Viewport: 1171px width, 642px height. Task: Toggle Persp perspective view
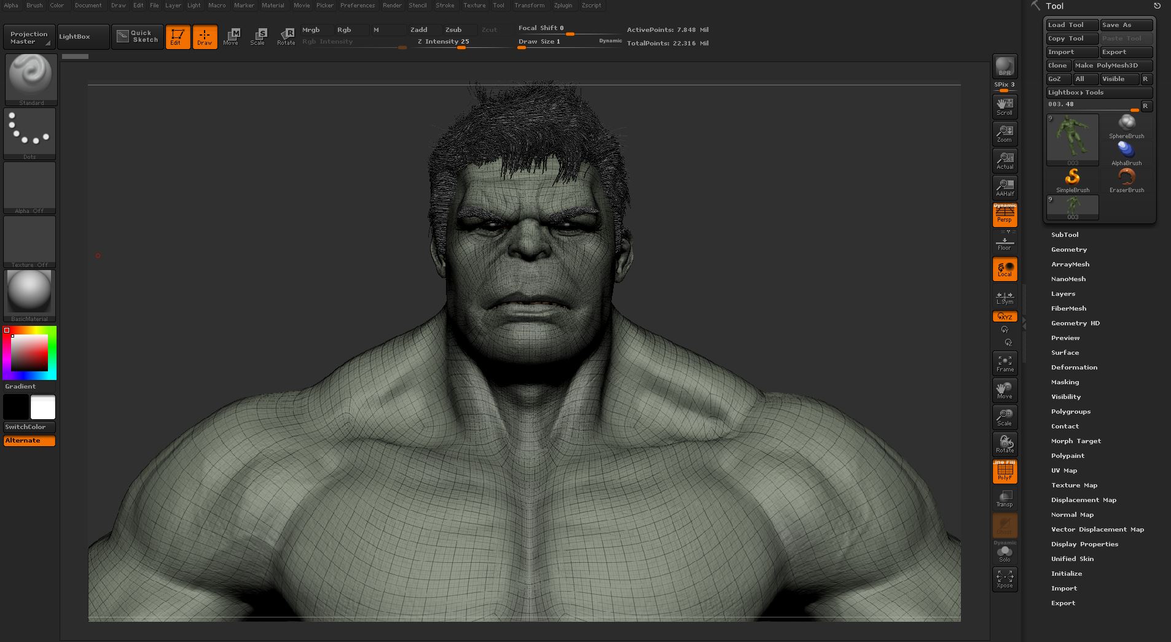[1005, 215]
